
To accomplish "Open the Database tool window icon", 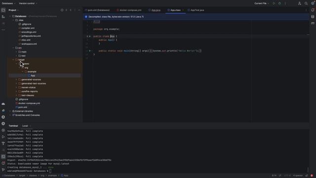I will pos(313,17).
